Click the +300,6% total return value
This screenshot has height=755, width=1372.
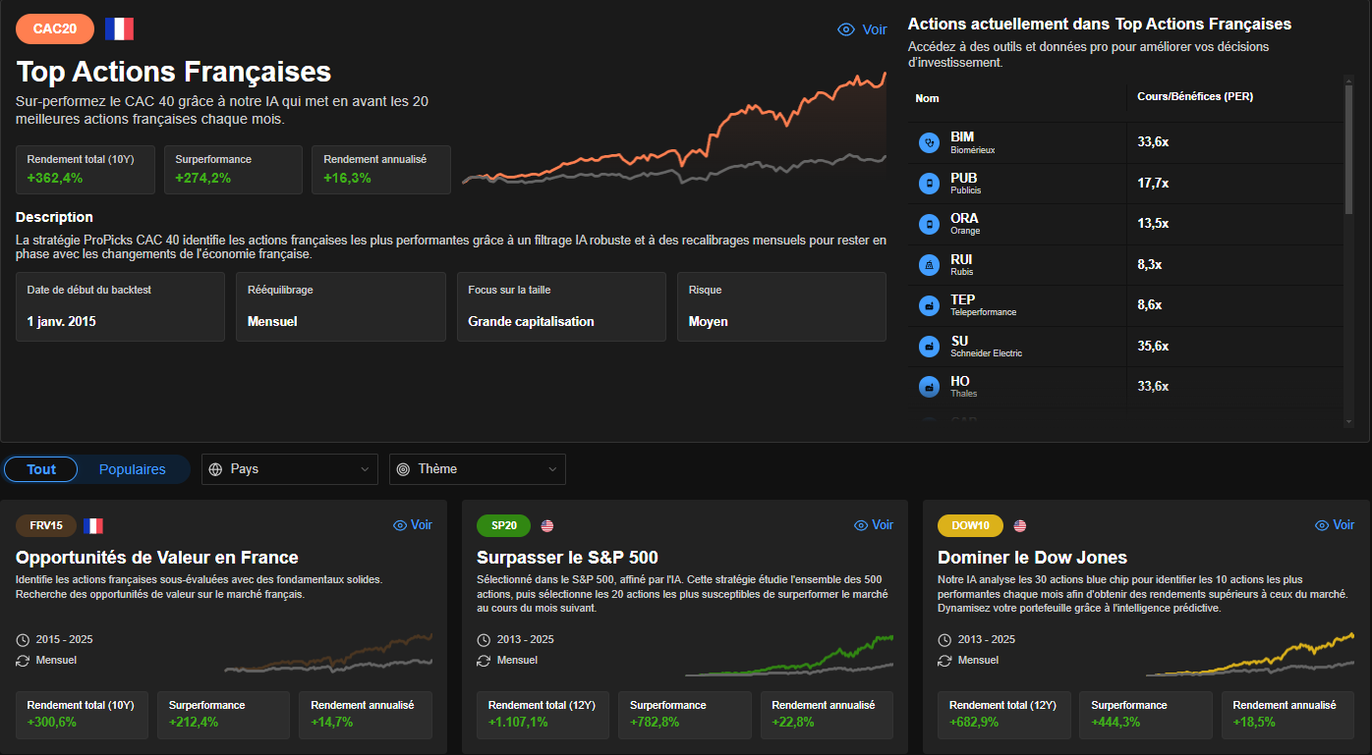[52, 723]
